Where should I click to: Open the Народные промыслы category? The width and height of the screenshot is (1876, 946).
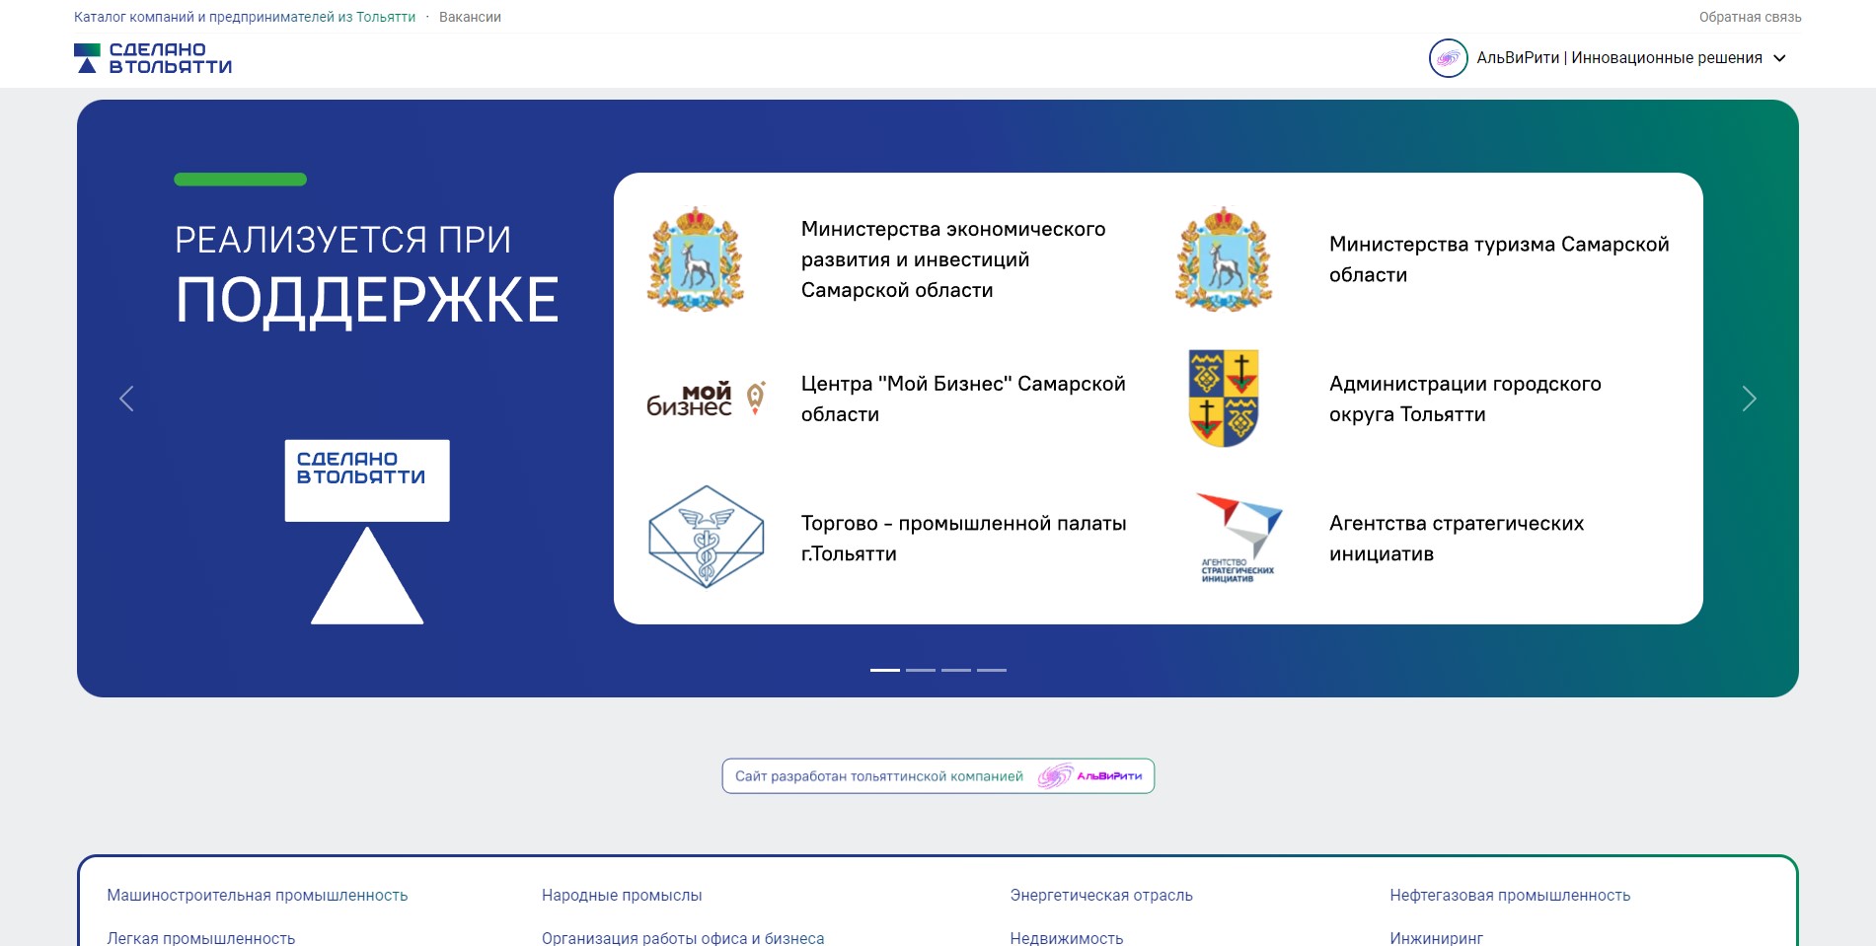coord(622,895)
